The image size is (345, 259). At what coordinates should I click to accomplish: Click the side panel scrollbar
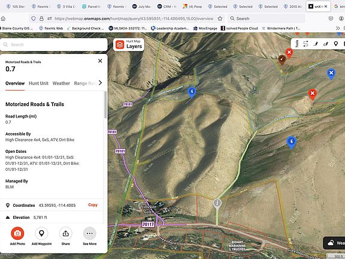tap(105, 105)
